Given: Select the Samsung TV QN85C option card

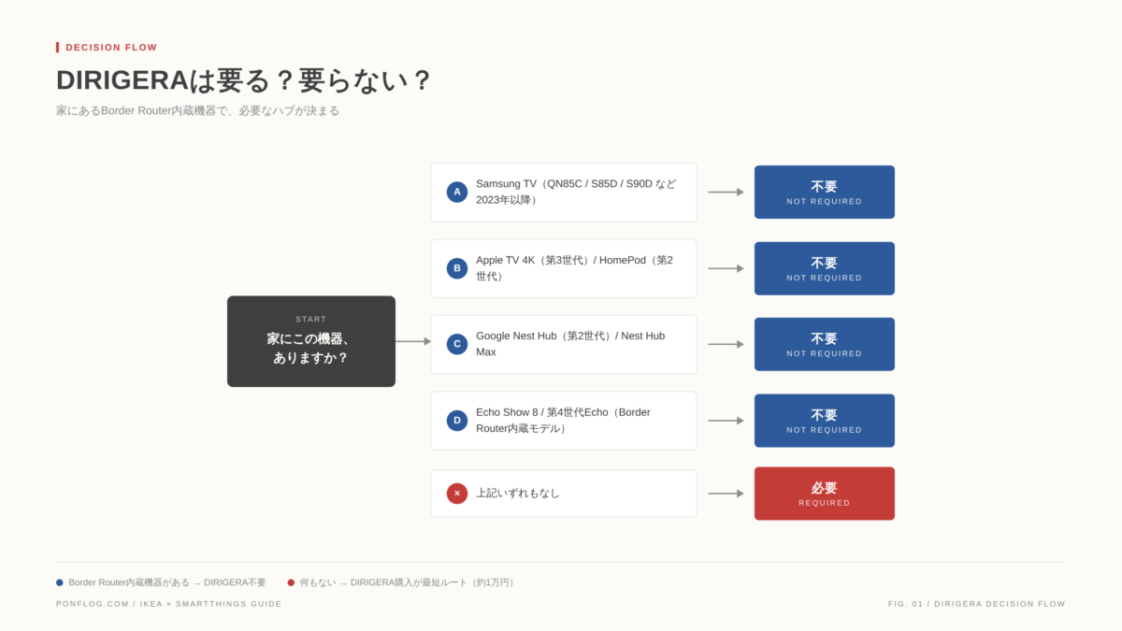Looking at the screenshot, I should [564, 193].
